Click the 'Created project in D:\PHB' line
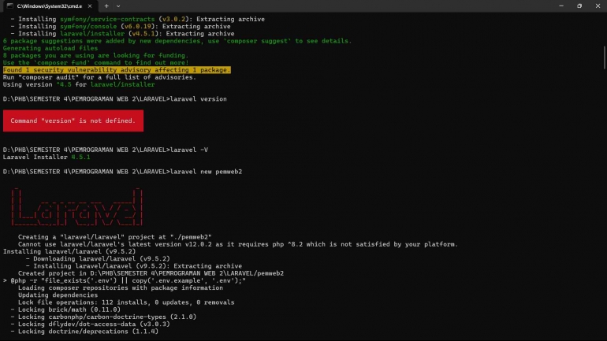The width and height of the screenshot is (607, 341). pos(151,273)
